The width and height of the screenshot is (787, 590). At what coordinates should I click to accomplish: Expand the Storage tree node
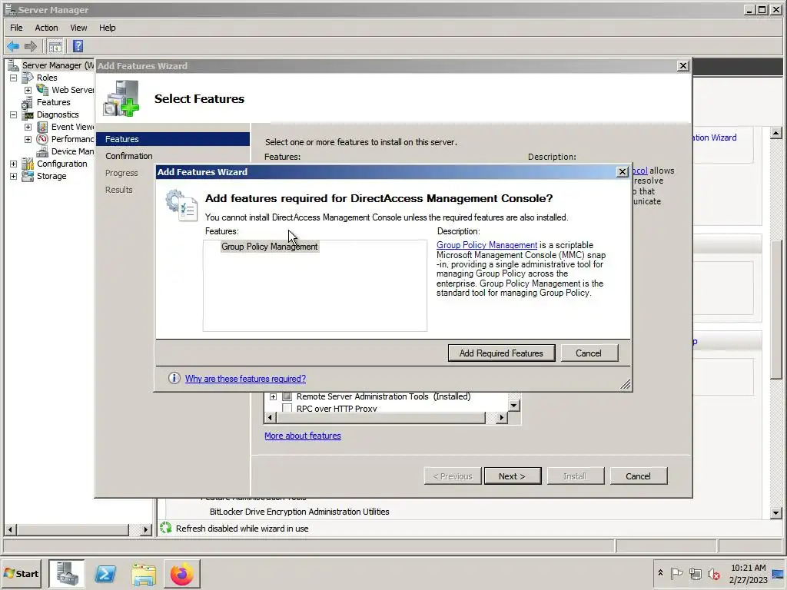(14, 176)
